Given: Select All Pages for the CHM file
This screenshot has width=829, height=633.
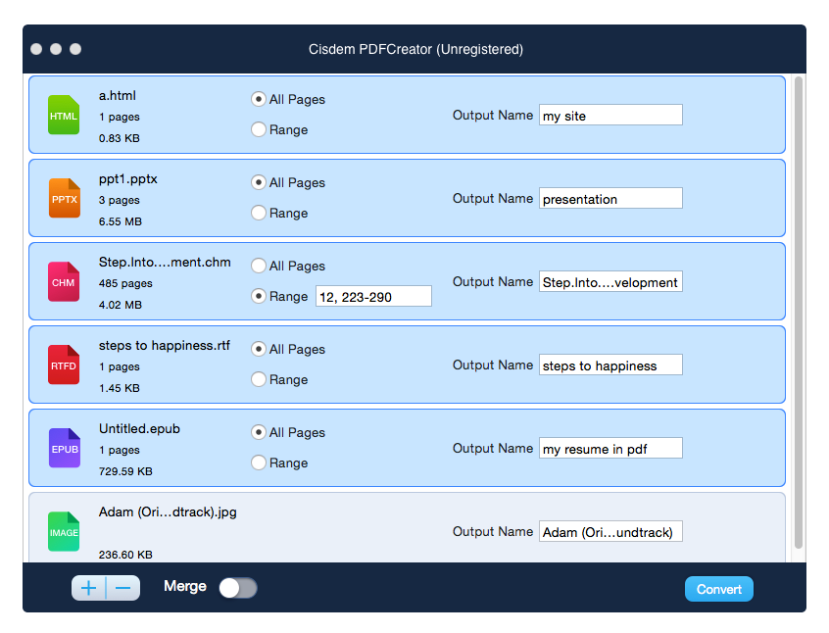Looking at the screenshot, I should coord(258,266).
